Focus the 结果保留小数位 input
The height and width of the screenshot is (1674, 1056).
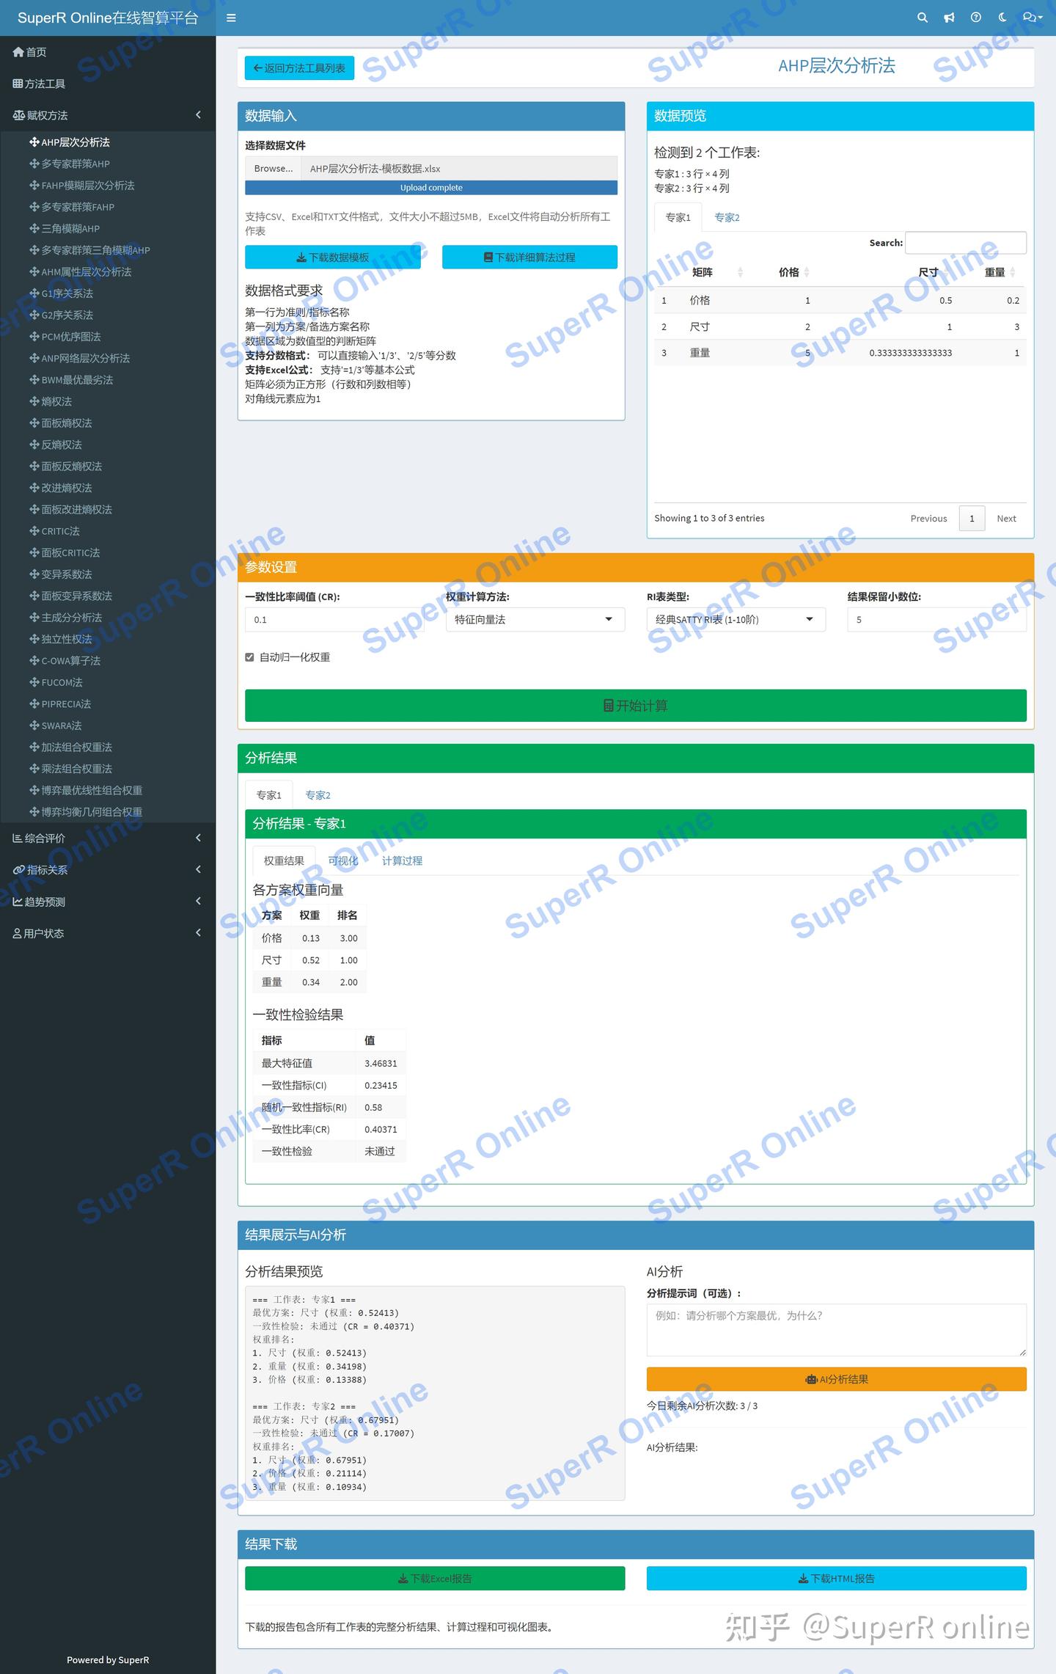point(937,620)
